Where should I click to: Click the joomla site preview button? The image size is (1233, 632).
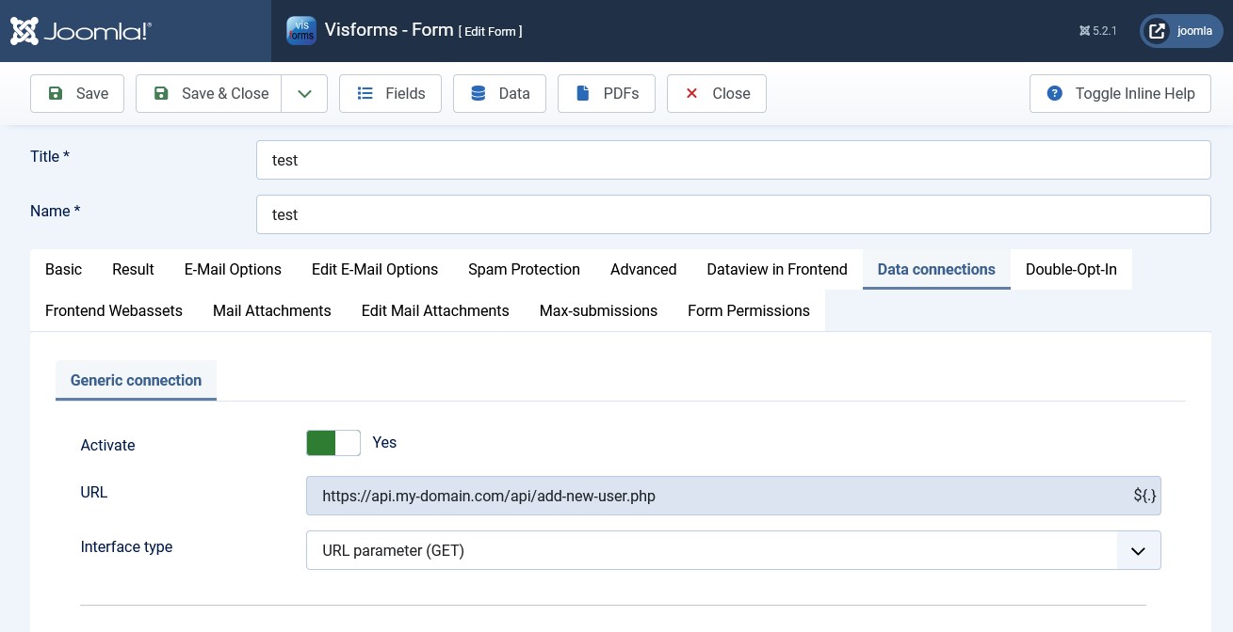(x=1180, y=30)
